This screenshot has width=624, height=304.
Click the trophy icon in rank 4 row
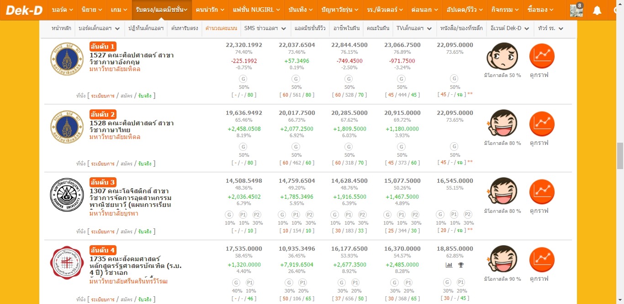[461, 265]
